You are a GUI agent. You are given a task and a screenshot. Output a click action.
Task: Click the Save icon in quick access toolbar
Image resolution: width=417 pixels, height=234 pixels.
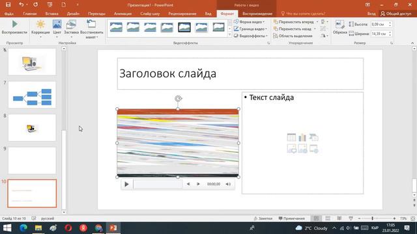point(8,5)
